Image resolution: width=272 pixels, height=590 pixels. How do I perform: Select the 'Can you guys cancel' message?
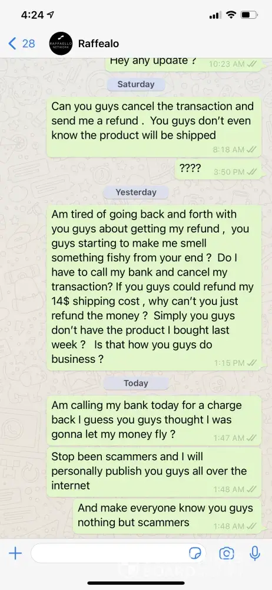click(x=154, y=127)
